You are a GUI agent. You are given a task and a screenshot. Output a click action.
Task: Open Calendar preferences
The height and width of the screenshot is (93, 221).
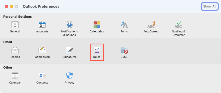point(15,78)
